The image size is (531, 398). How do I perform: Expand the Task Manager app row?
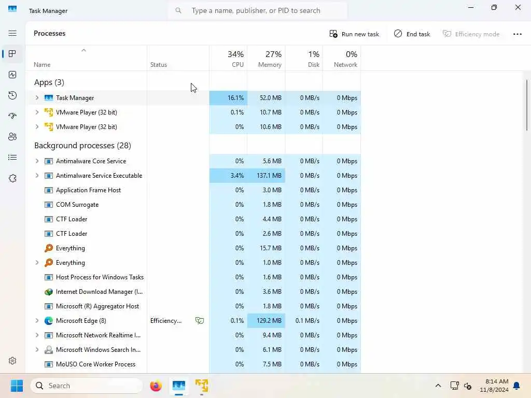(37, 98)
